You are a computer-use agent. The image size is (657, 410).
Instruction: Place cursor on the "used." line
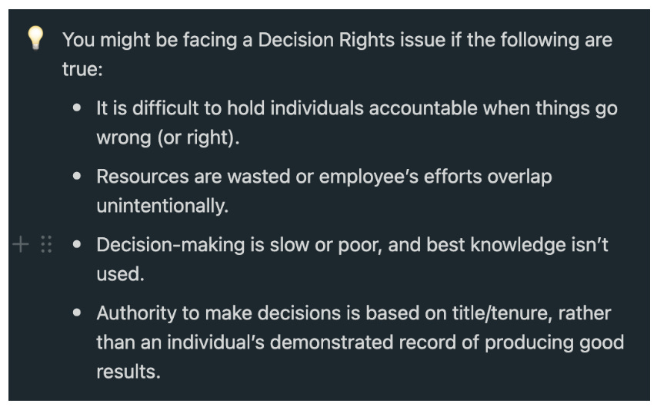coord(120,274)
